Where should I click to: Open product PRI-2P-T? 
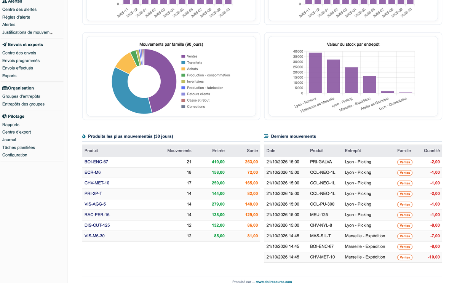click(93, 193)
